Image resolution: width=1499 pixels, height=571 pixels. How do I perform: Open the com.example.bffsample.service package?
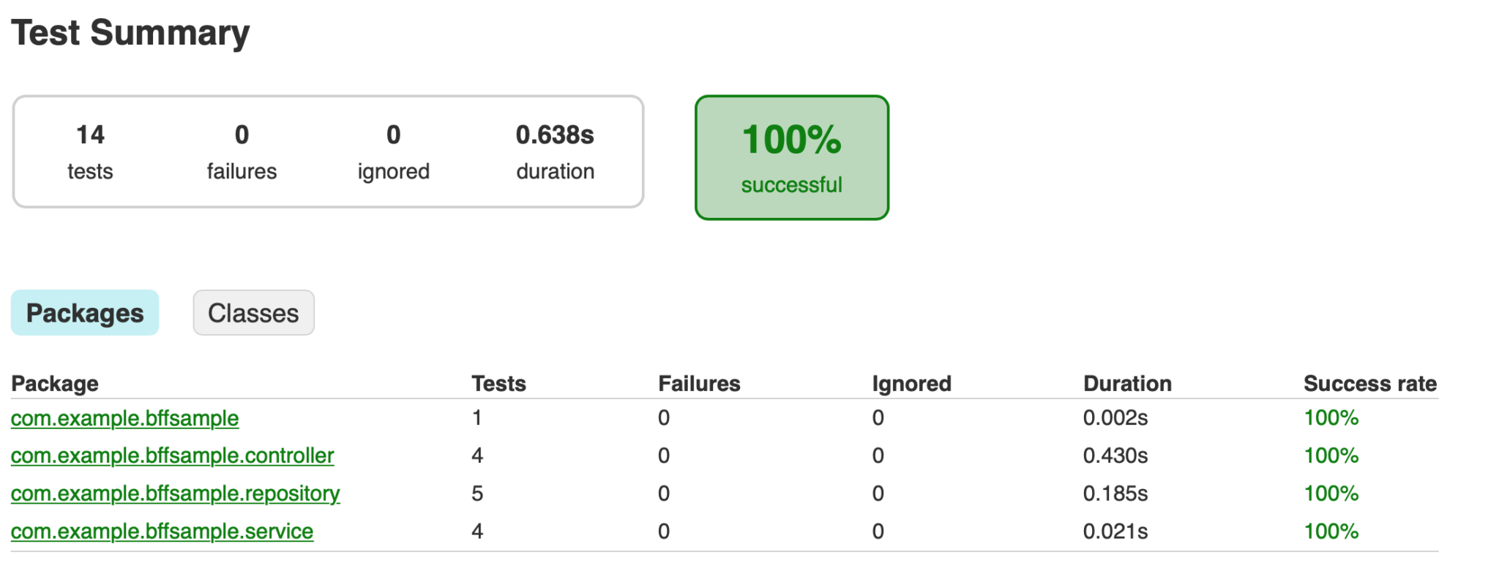point(162,532)
